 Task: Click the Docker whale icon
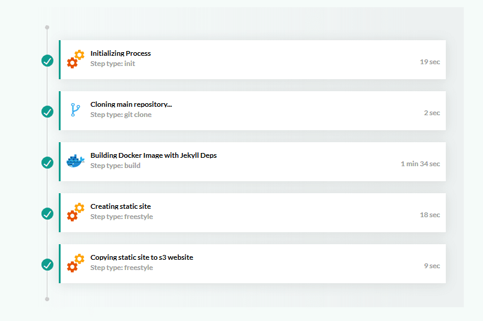pyautogui.click(x=75, y=161)
